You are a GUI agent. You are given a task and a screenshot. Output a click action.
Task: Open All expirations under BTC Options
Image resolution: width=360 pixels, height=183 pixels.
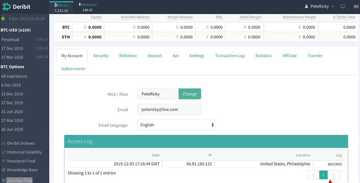pyautogui.click(x=14, y=76)
